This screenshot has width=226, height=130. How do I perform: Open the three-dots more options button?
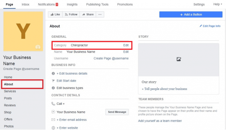pyautogui.click(x=100, y=15)
